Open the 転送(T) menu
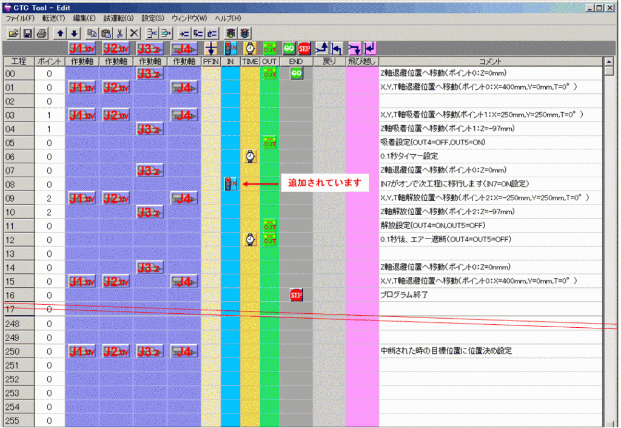621x428 pixels. pyautogui.click(x=53, y=18)
